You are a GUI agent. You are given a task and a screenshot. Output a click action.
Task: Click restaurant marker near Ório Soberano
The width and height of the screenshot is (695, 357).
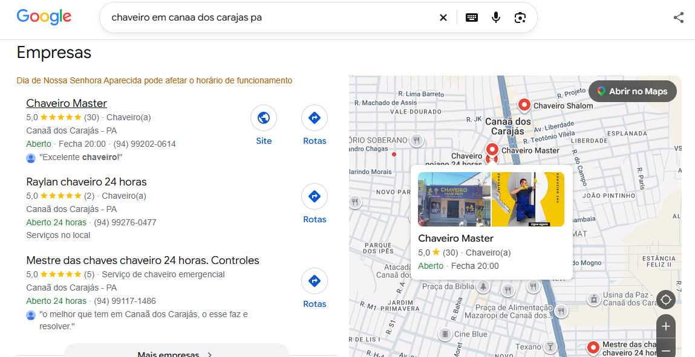[x=416, y=140]
